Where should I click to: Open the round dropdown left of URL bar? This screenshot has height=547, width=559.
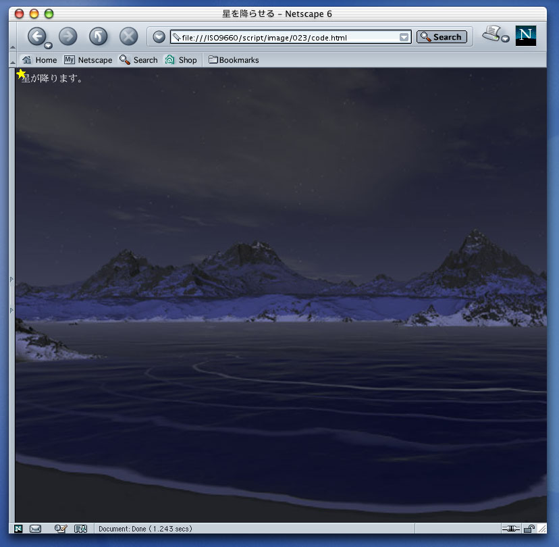coord(159,36)
